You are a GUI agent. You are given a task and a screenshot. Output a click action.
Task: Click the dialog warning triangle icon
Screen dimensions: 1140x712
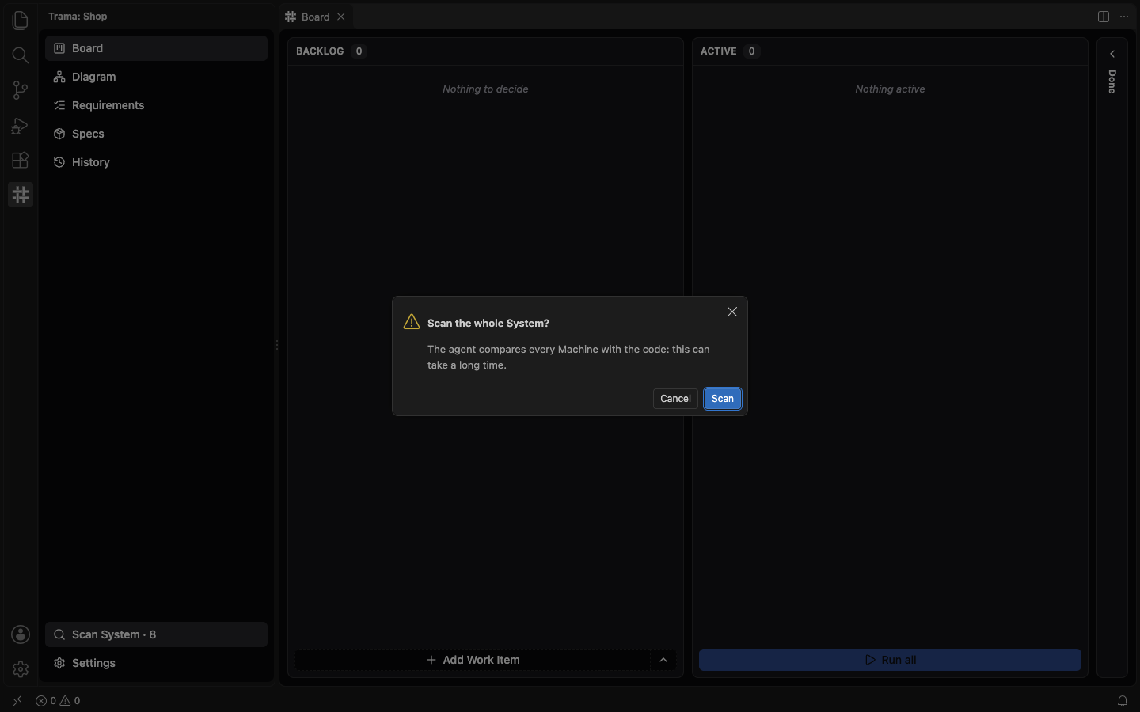(412, 321)
